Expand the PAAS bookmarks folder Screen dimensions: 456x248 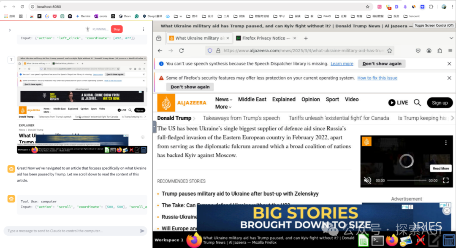pyautogui.click(x=324, y=16)
